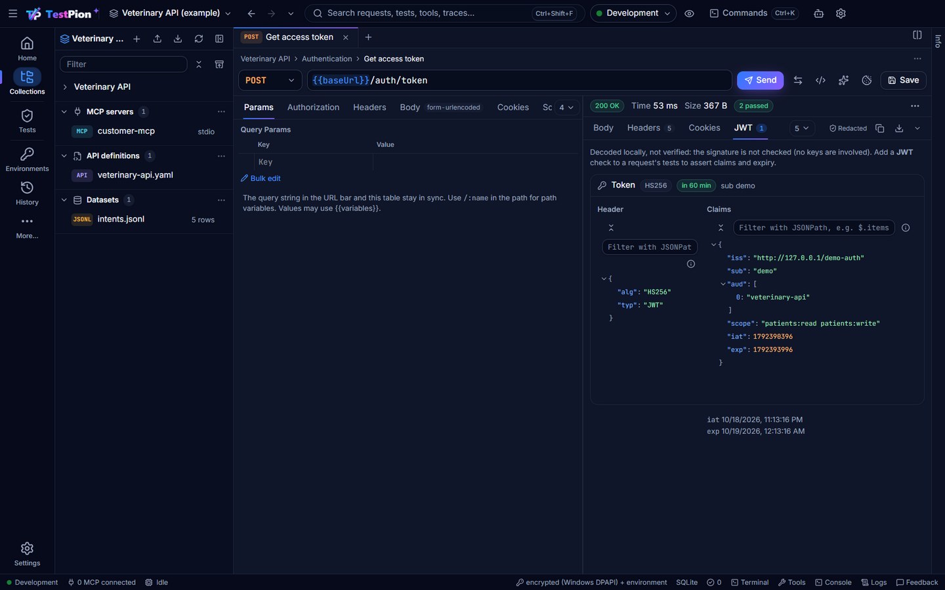Open the robot assistant icon in top bar
Viewport: 945px width, 590px height.
(x=818, y=13)
